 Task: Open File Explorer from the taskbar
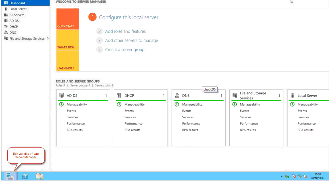pos(39,176)
